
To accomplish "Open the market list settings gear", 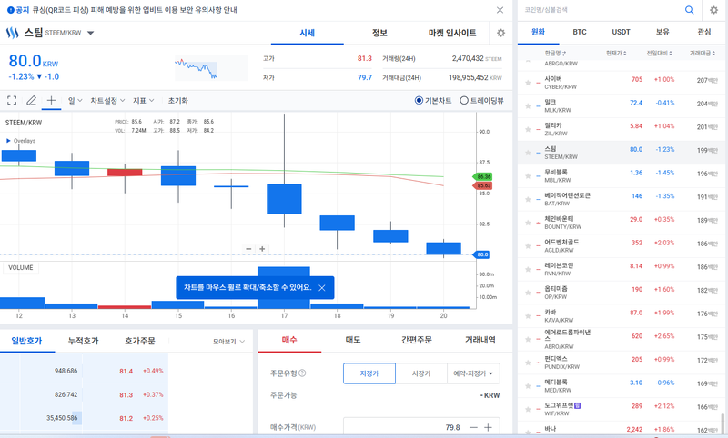I will tap(713, 10).
